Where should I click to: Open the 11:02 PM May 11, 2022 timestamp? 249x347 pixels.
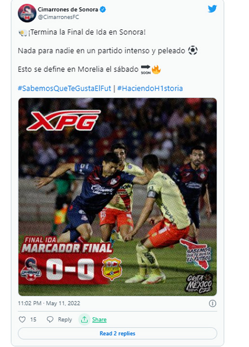49,303
